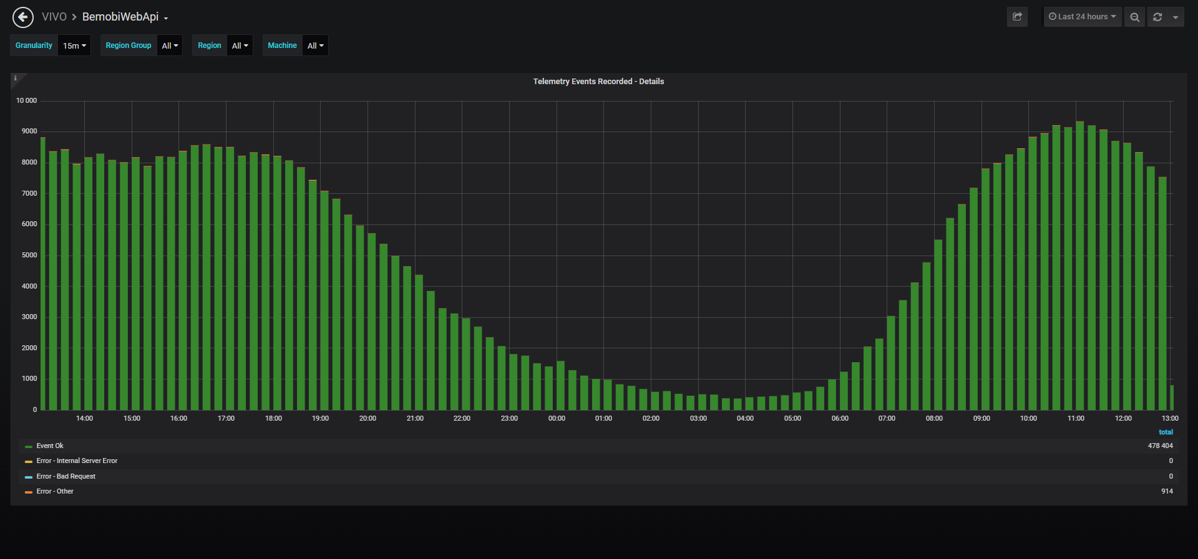Refresh the dashboard with the refresh icon
The height and width of the screenshot is (559, 1198).
coord(1157,17)
